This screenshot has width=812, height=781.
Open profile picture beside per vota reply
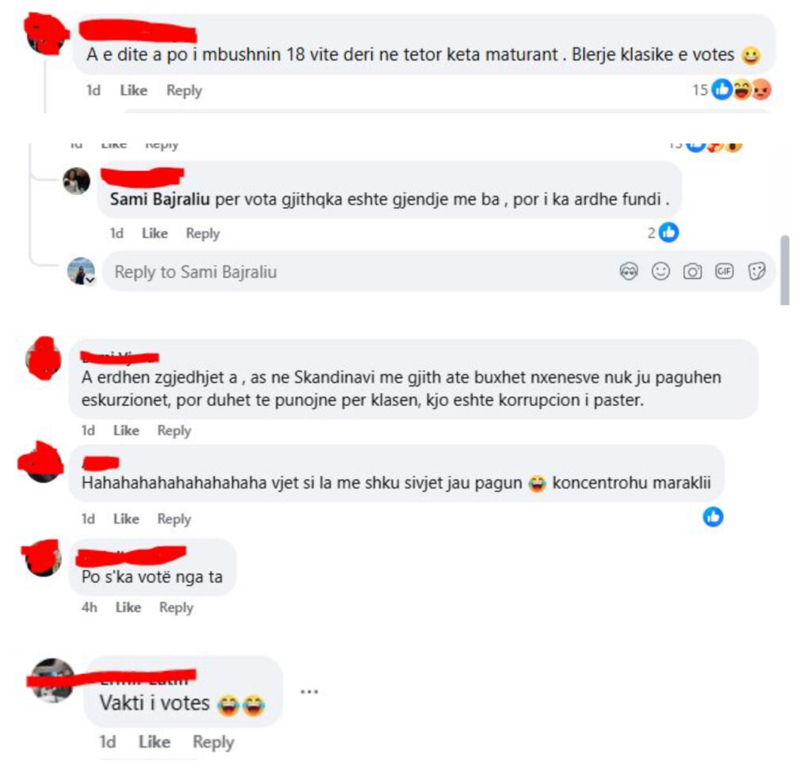[76, 182]
